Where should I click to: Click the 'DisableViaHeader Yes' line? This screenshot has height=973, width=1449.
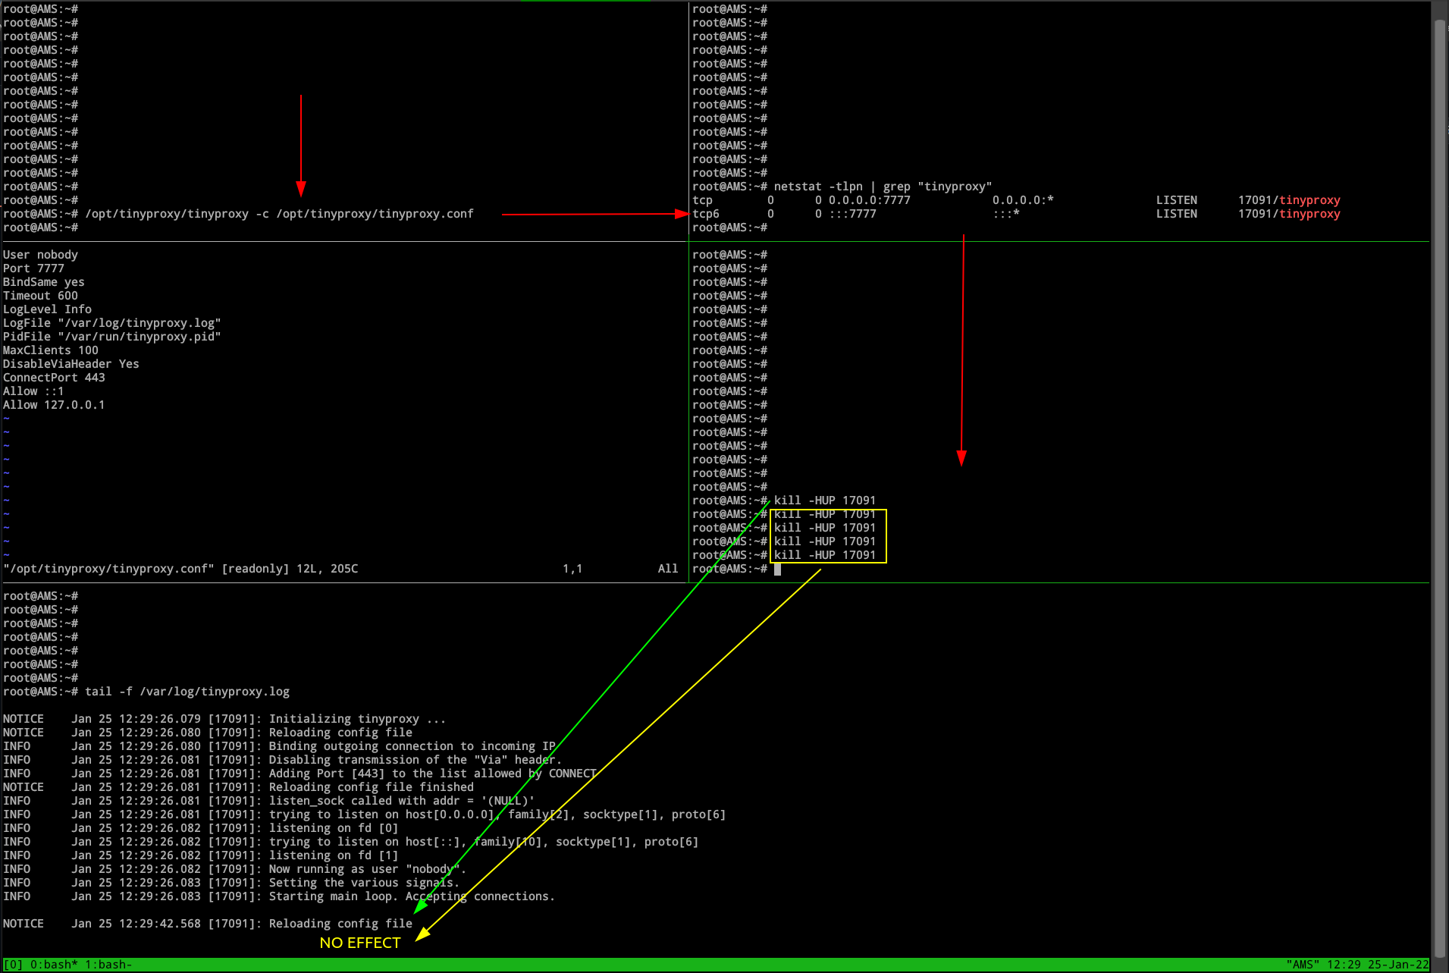(71, 364)
